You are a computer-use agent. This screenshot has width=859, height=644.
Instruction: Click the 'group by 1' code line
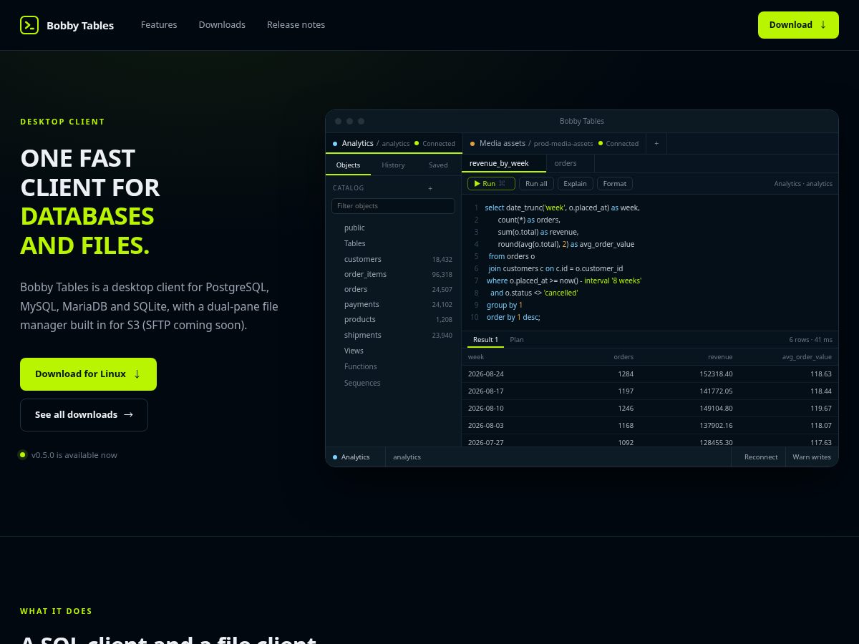click(x=505, y=305)
